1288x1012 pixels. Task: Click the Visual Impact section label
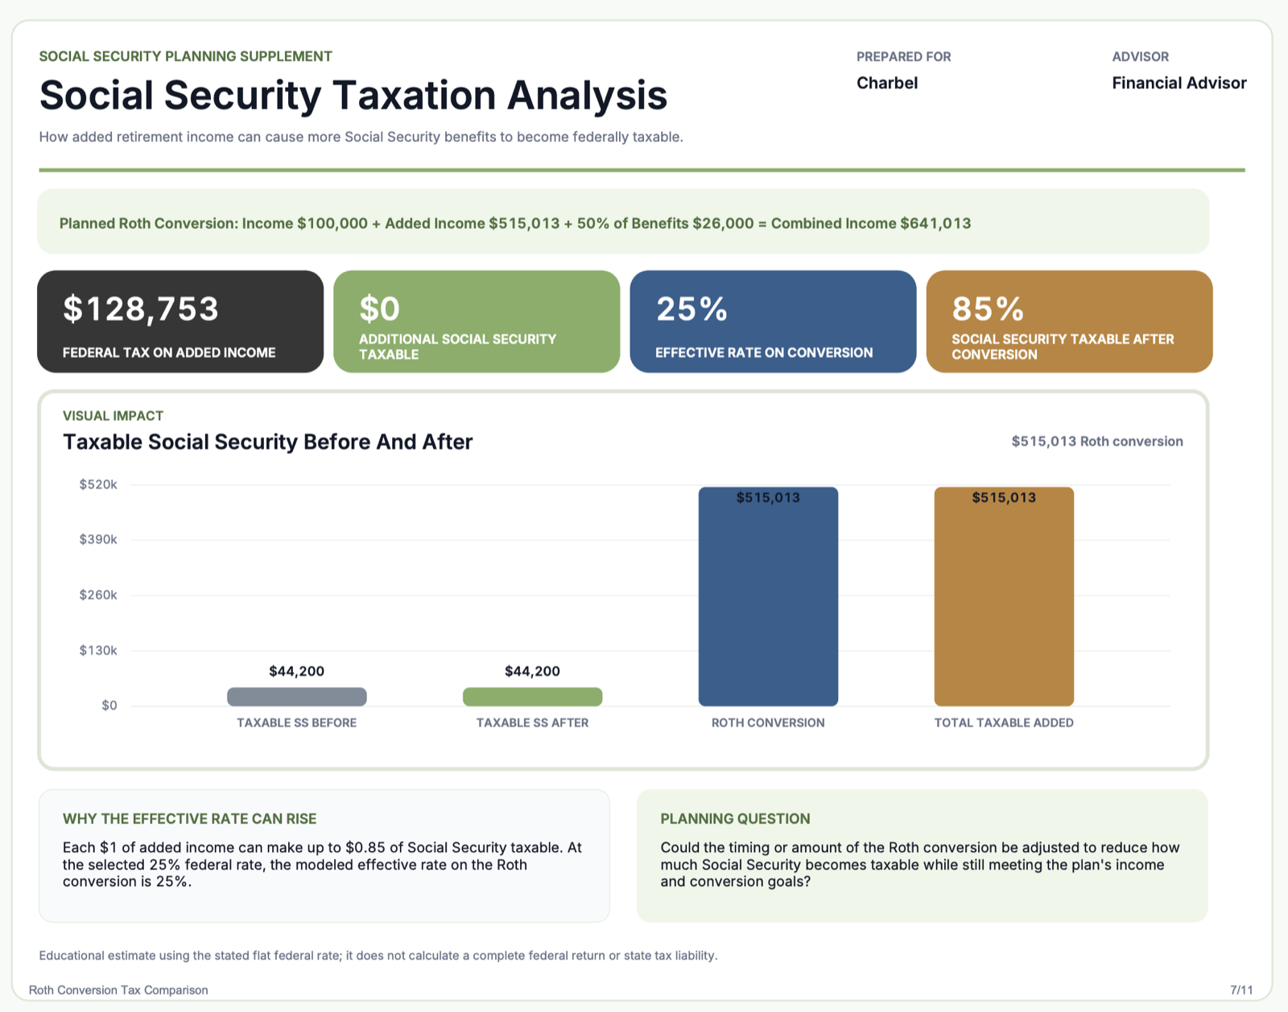click(114, 416)
